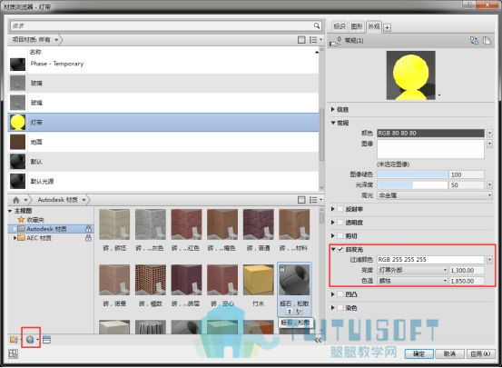502x368 pixels.
Task: Select the Autodesk 材质 library tree item
Action: 51,229
